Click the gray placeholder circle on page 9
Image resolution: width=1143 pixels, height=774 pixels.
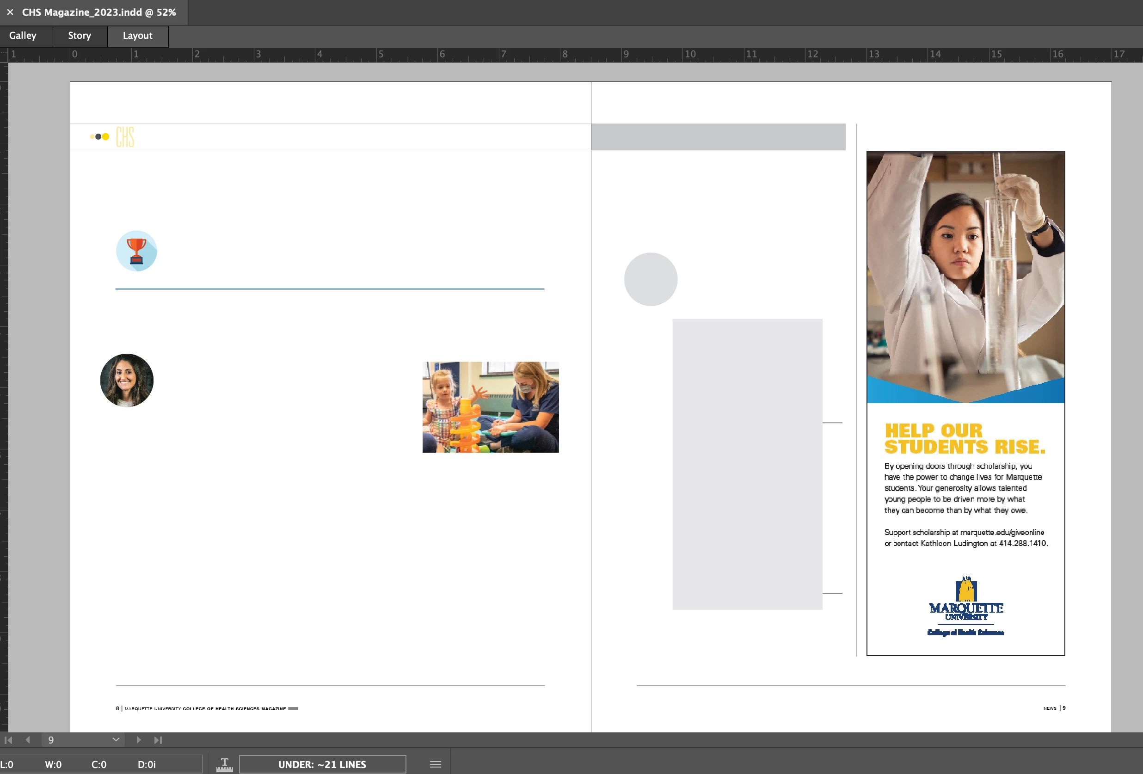coord(651,279)
